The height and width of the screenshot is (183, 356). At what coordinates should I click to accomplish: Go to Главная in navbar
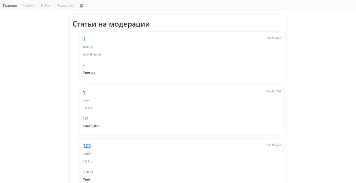tap(10, 6)
